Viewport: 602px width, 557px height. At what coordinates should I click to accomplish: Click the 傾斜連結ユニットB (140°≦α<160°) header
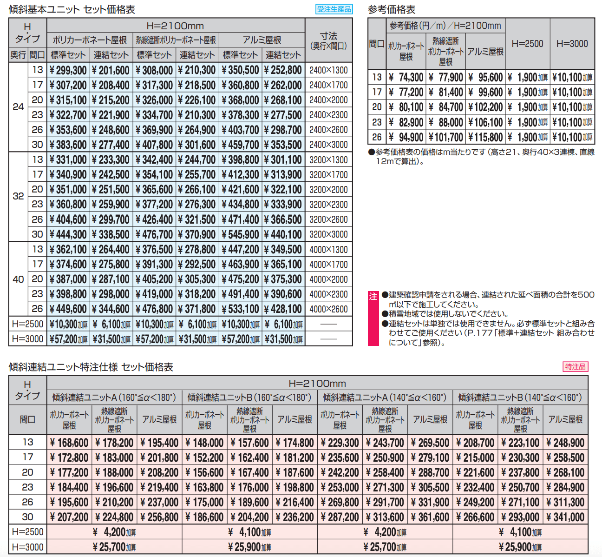[520, 398]
